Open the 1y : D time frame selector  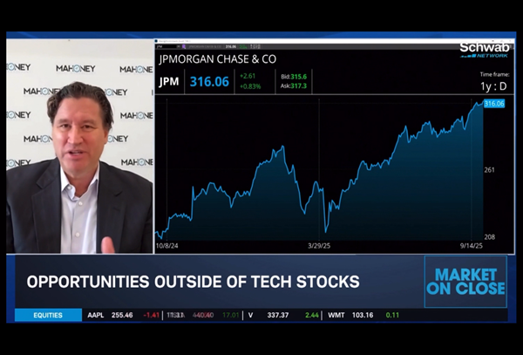pos(492,87)
